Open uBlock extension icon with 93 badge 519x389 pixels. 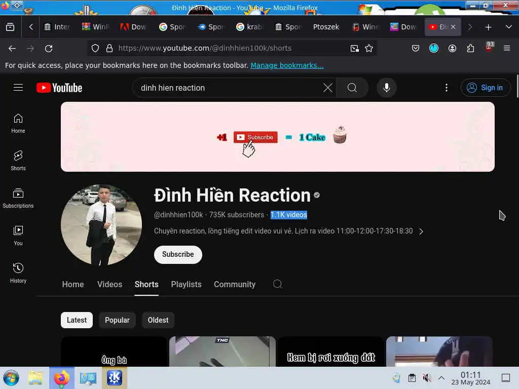(489, 47)
